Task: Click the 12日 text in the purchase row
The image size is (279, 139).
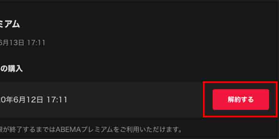Action: (x=33, y=100)
